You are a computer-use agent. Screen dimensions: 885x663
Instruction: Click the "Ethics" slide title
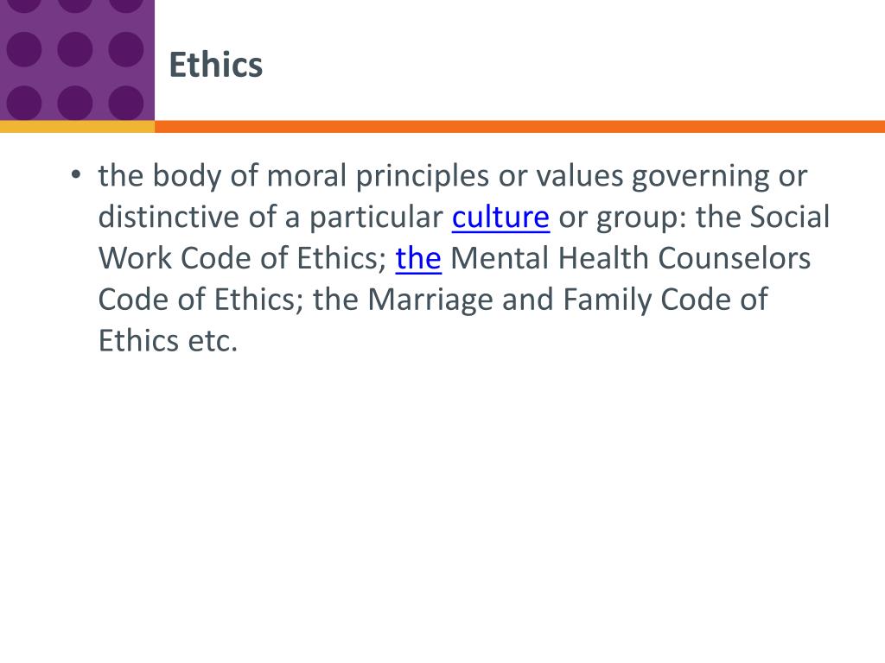pos(215,64)
